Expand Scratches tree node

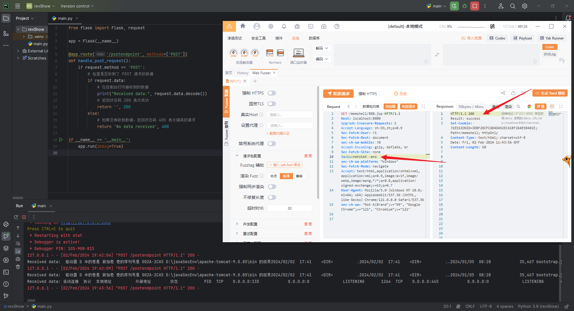pos(18,58)
